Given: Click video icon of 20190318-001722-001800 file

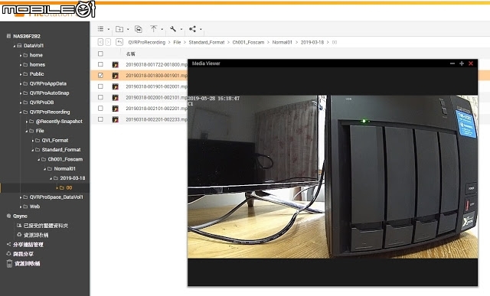Looking at the screenshot, I should pyautogui.click(x=116, y=65).
